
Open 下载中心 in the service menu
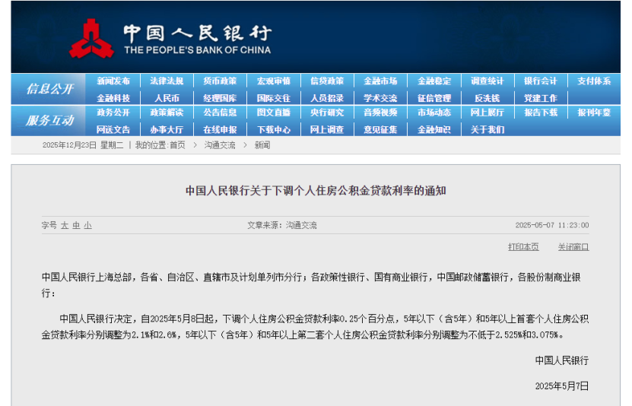[x=273, y=129]
